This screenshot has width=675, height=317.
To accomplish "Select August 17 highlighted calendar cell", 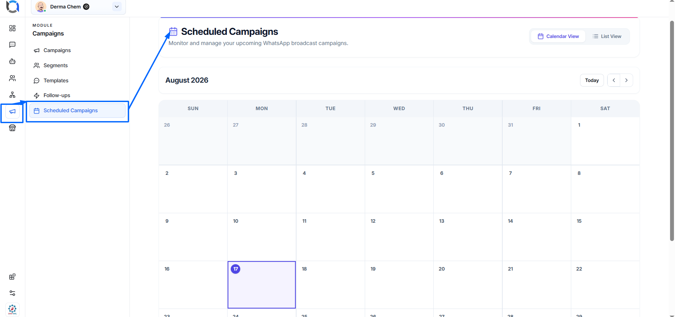I will click(262, 285).
